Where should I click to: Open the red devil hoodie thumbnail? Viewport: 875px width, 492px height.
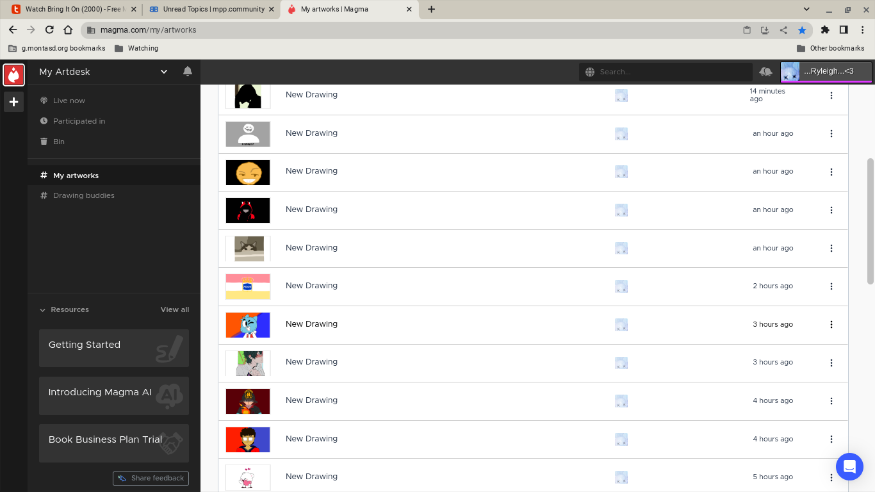248,210
